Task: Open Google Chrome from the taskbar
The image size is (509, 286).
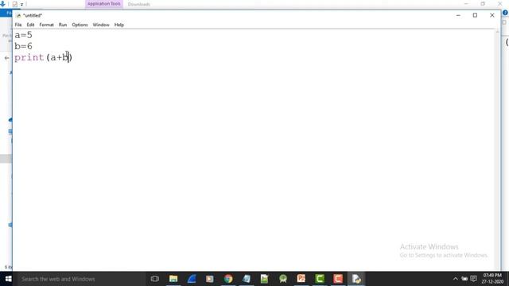Action: point(228,279)
